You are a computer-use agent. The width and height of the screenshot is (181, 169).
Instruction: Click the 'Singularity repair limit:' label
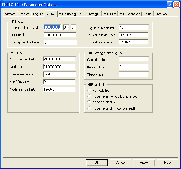click(101, 28)
